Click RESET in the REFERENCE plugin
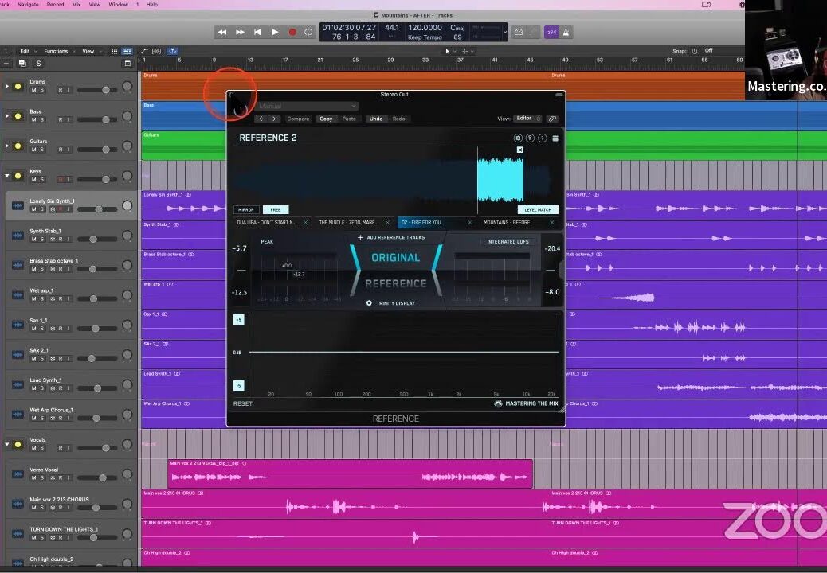This screenshot has width=827, height=573. tap(243, 404)
